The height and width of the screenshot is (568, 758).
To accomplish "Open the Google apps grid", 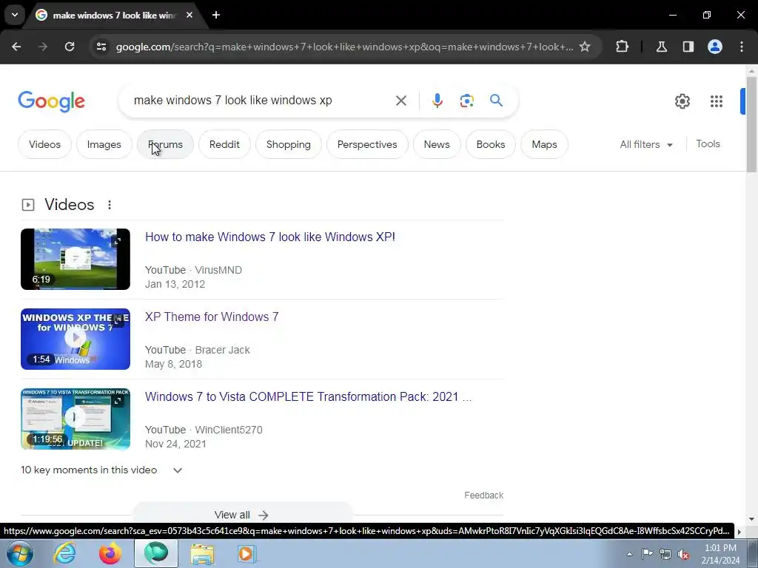I will [717, 101].
